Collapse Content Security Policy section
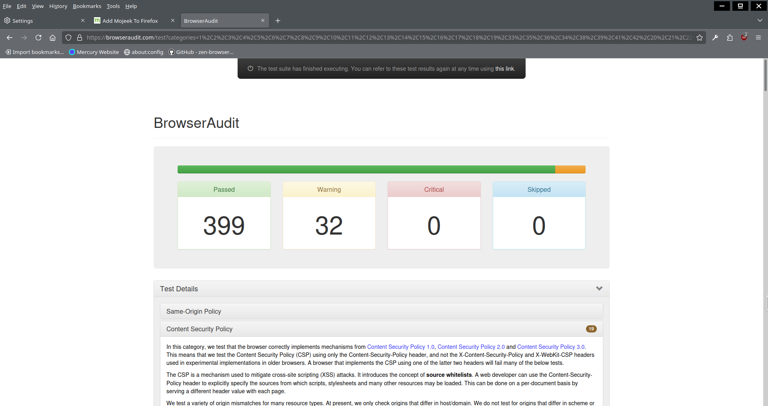 (381, 329)
